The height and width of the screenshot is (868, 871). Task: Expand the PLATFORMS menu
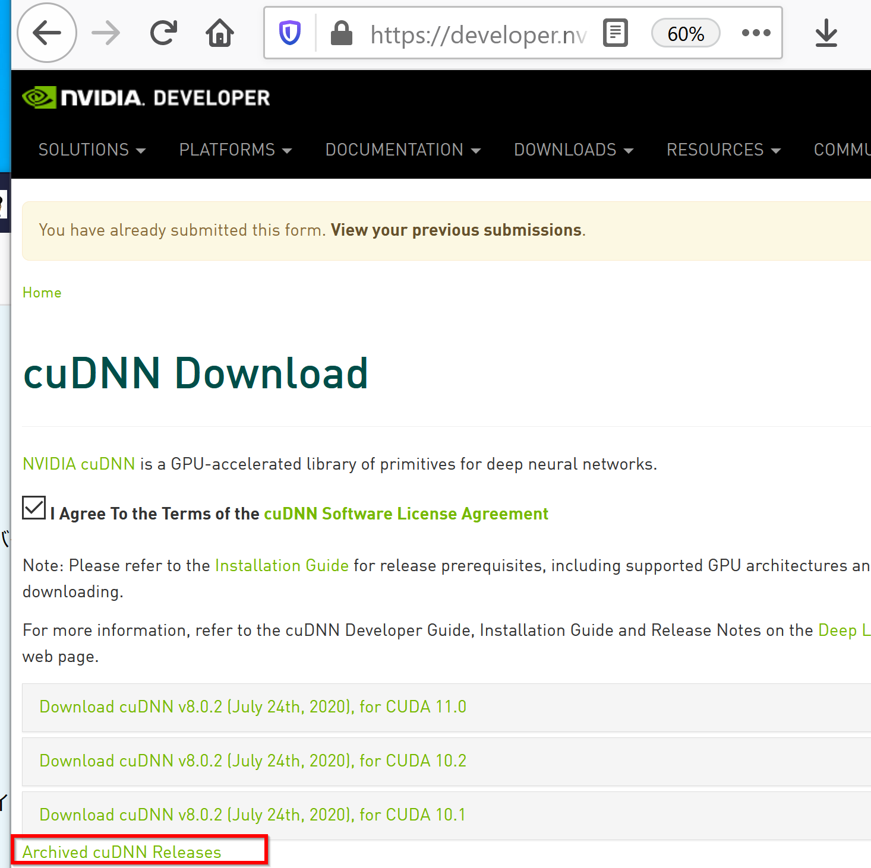point(235,150)
